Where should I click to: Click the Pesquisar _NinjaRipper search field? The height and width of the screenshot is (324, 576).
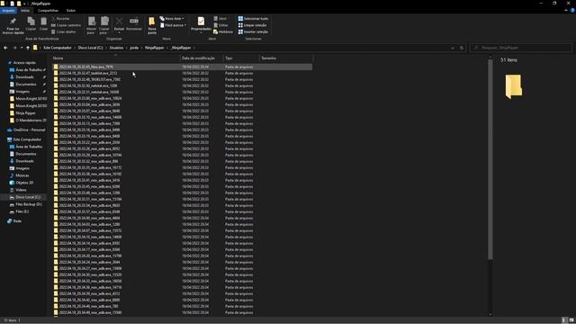[x=521, y=48]
